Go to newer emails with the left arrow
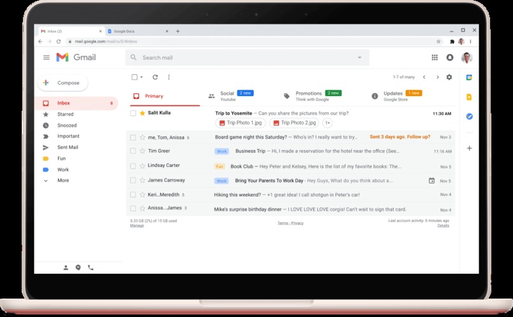513x317 pixels. click(x=424, y=77)
